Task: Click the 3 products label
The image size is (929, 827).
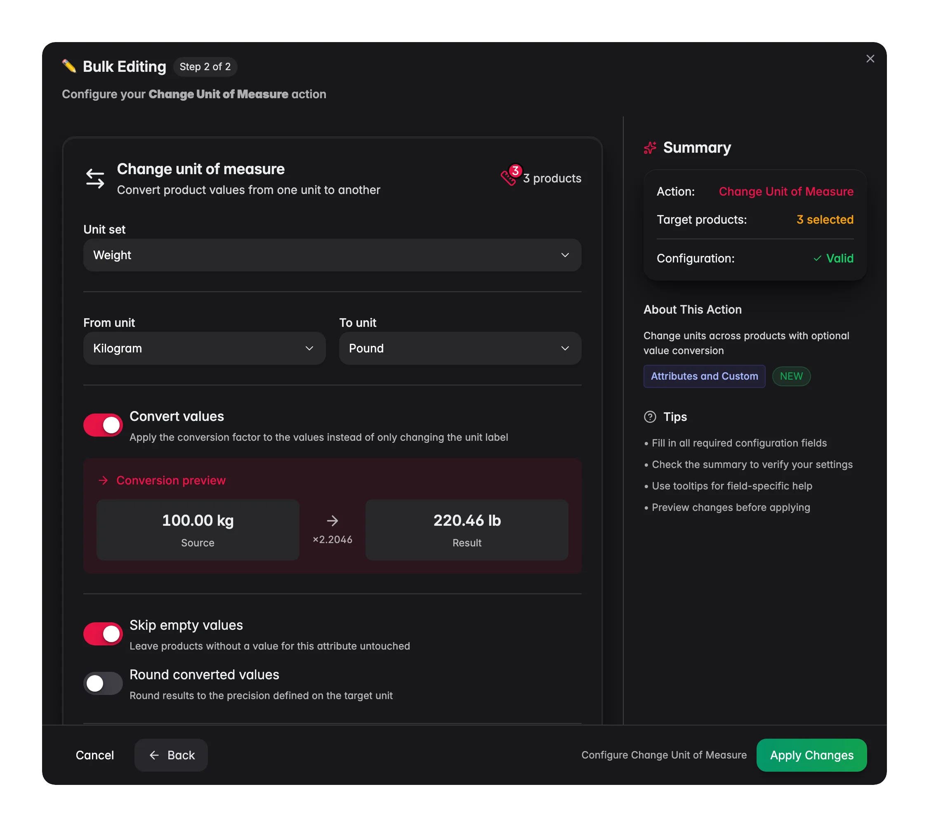Action: (x=552, y=178)
